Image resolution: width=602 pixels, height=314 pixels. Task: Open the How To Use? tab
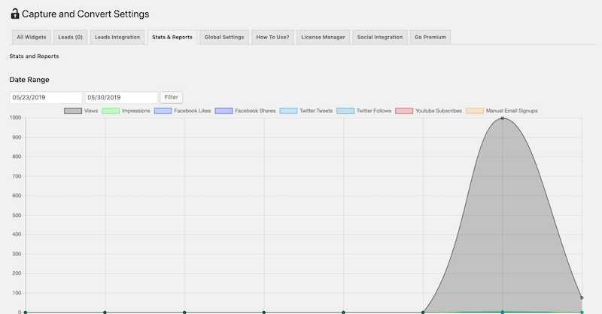tap(272, 37)
